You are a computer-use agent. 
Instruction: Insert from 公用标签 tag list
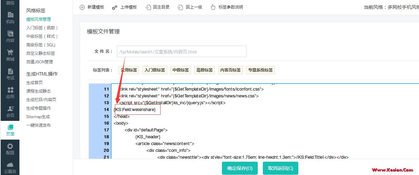[128, 70]
